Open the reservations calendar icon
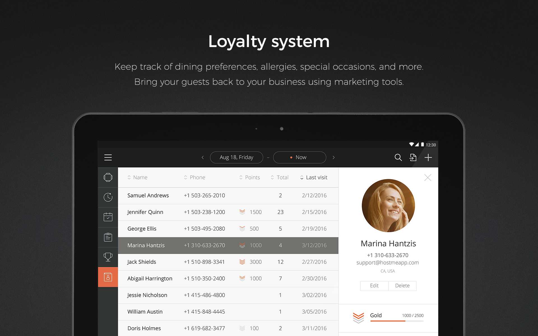The width and height of the screenshot is (538, 336). (x=108, y=217)
